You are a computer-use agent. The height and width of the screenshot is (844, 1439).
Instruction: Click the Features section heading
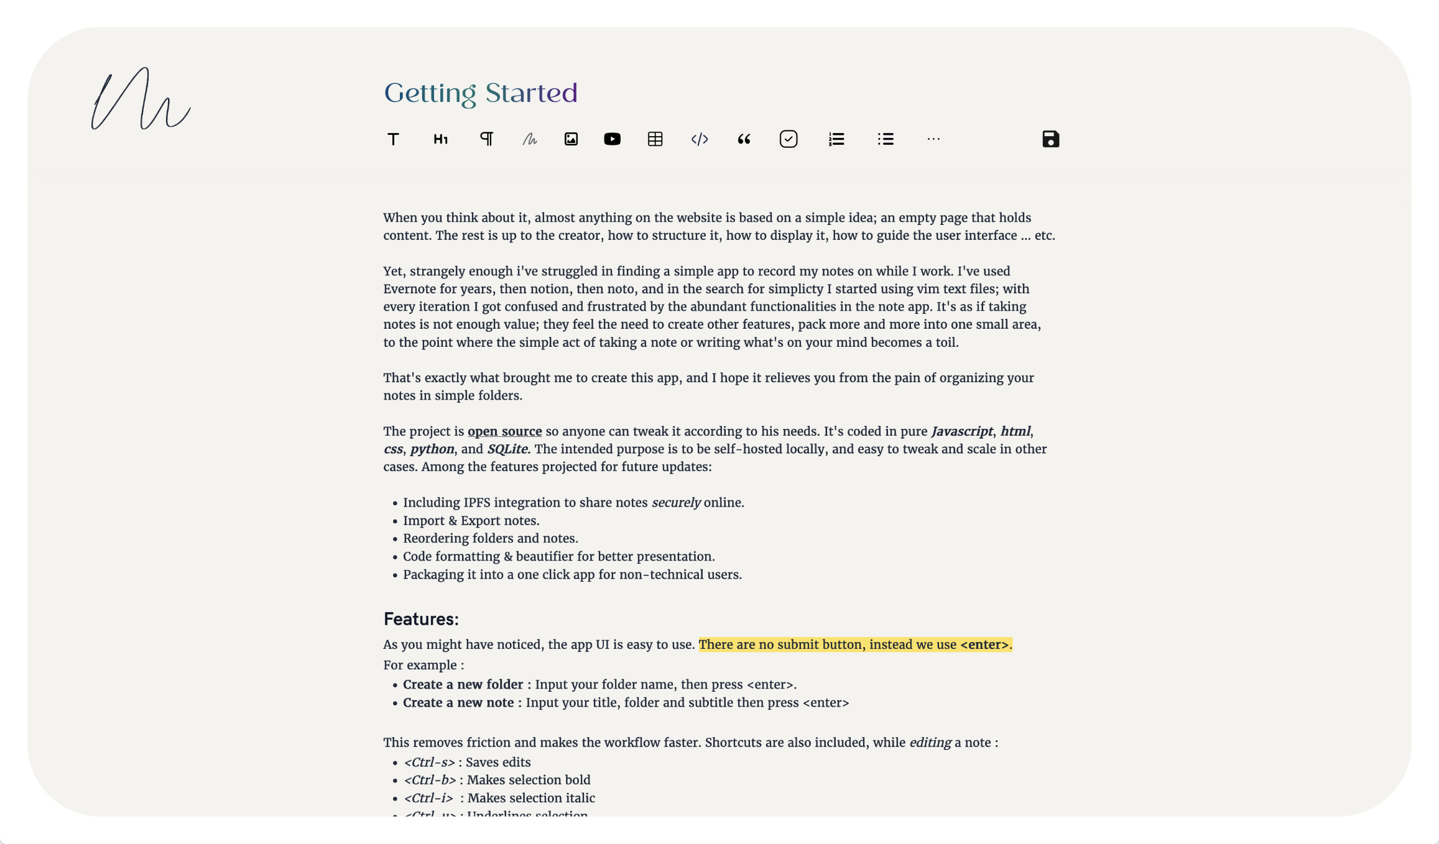pos(421,619)
